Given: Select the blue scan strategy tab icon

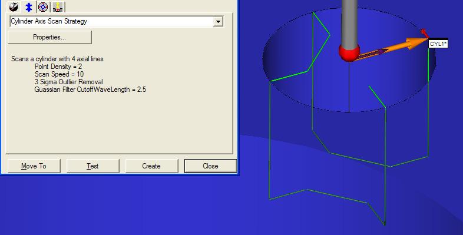Looking at the screenshot, I should point(29,7).
